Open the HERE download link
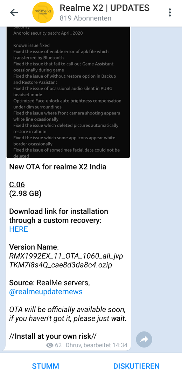This screenshot has width=182, height=378. [19, 229]
